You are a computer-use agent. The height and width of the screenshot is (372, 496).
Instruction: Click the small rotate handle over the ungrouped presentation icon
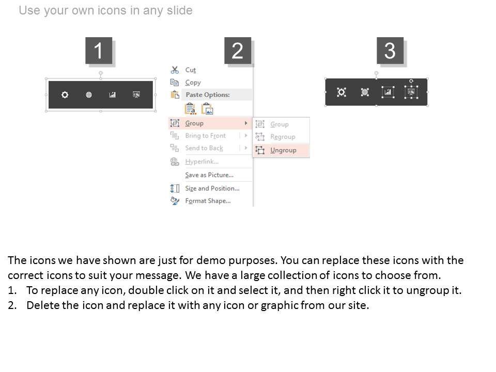coord(411,81)
